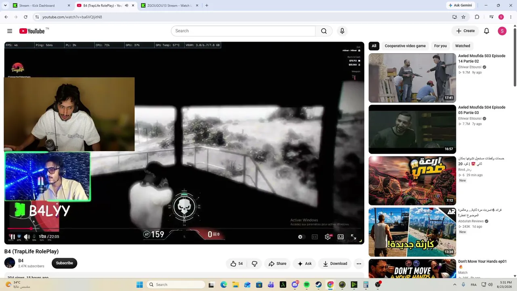Install app icon in address bar
The image size is (517, 291).
pyautogui.click(x=454, y=17)
